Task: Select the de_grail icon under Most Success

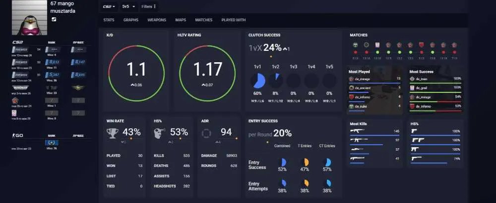Action: pos(412,88)
